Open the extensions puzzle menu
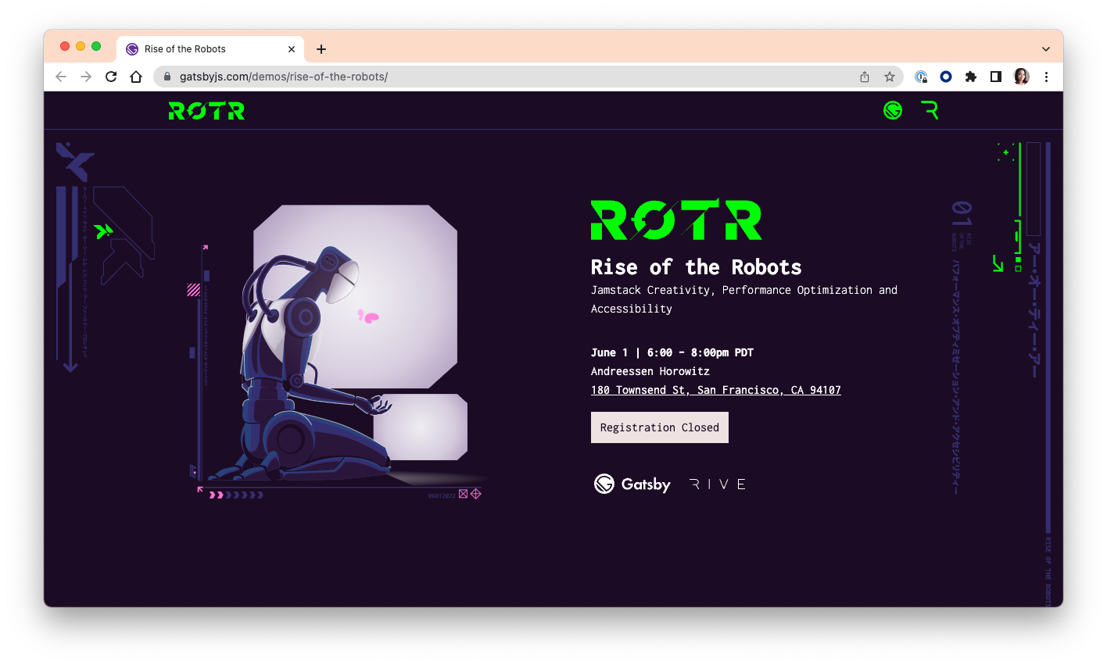Image resolution: width=1107 pixels, height=665 pixels. (x=971, y=77)
